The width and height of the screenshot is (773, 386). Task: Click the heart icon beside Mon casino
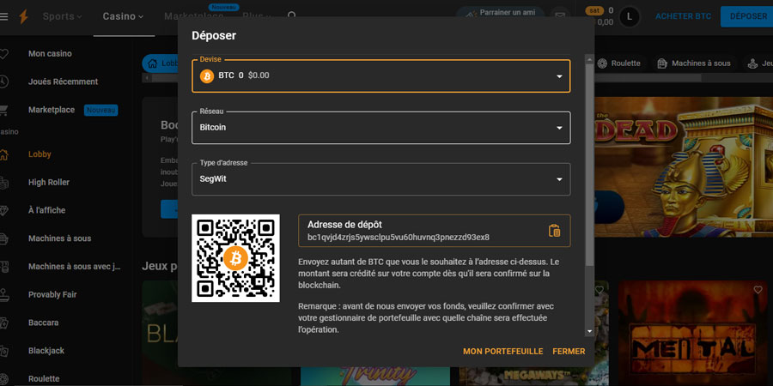pyautogui.click(x=3, y=54)
